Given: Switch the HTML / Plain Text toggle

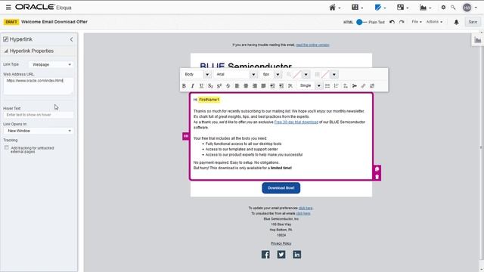Looking at the screenshot, I should click(x=361, y=22).
